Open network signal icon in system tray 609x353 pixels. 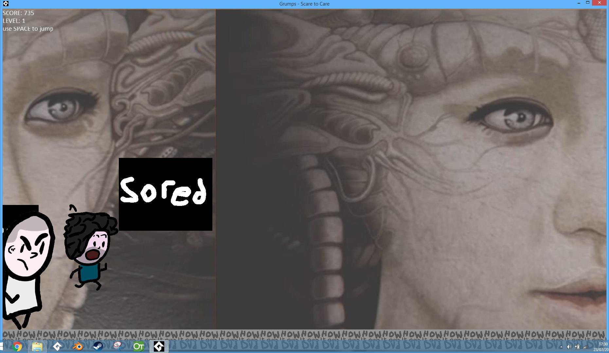pyautogui.click(x=585, y=347)
